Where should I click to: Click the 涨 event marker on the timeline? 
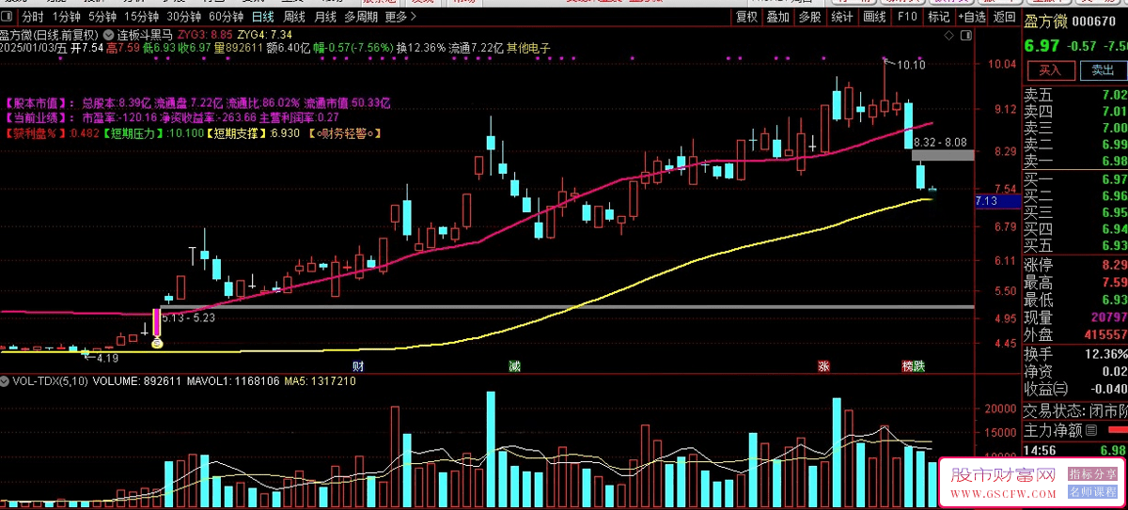(823, 365)
